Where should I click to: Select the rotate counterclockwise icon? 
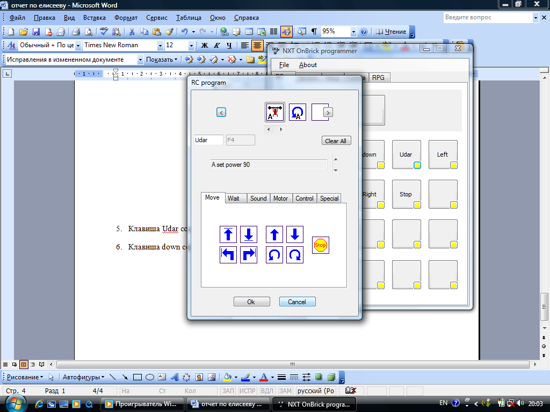tap(274, 255)
